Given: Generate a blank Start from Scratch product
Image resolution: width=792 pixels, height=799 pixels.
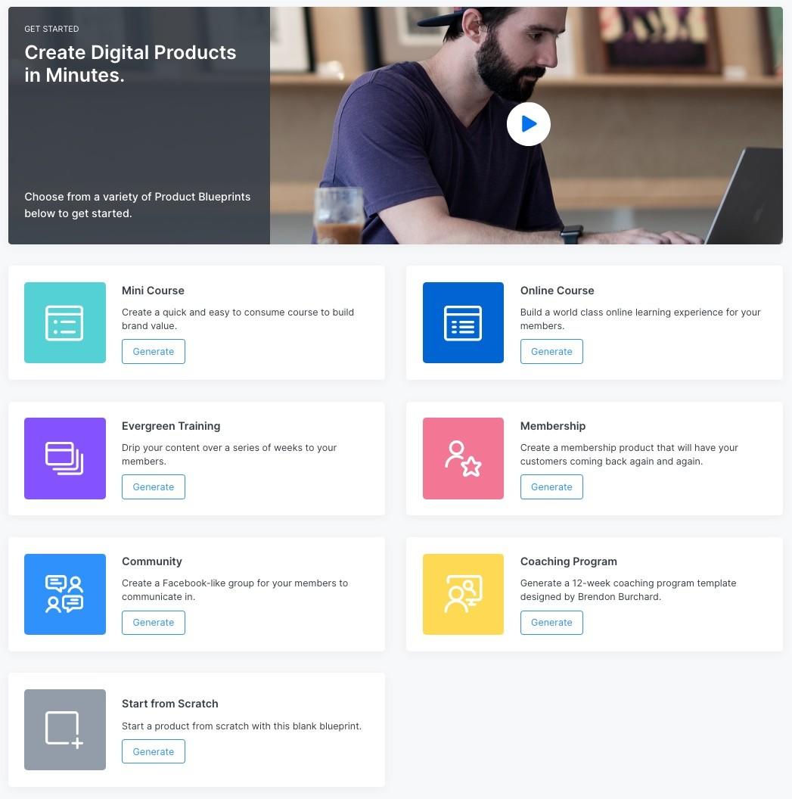Looking at the screenshot, I should pos(154,751).
